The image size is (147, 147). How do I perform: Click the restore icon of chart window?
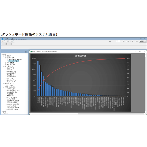point(140,51)
